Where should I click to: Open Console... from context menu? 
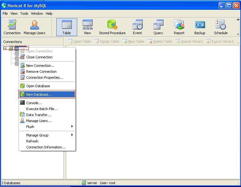point(47,103)
